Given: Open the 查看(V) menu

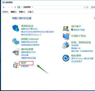Looking at the screenshot, I should 22,12.
